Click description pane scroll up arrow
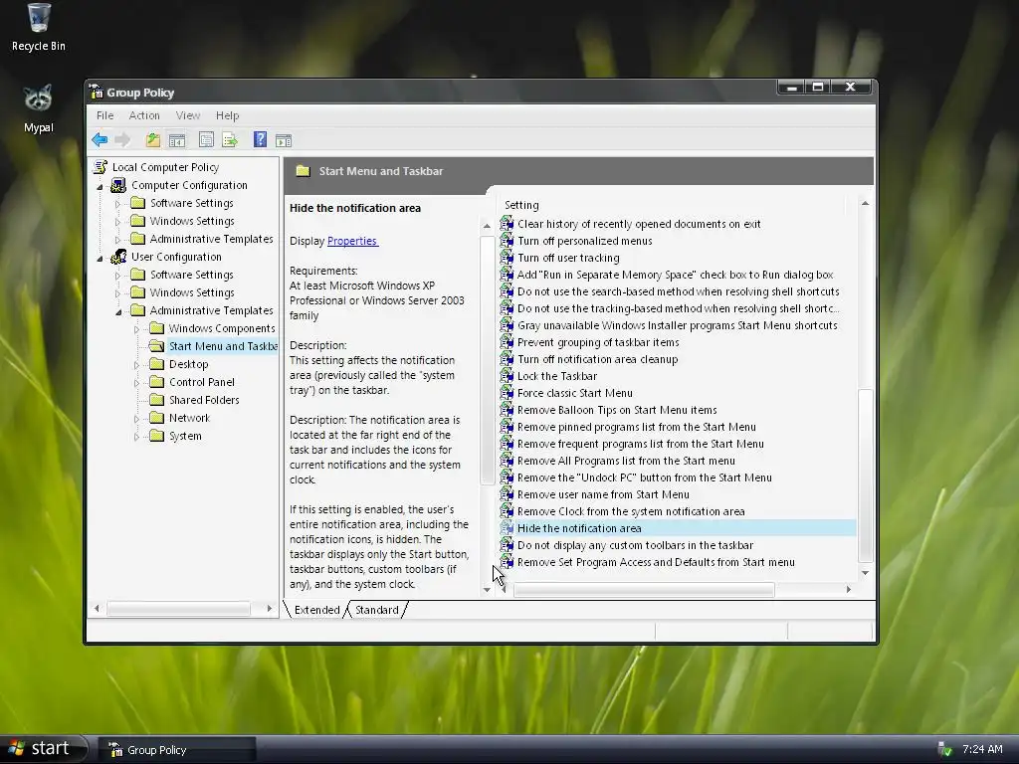Viewport: 1019px width, 764px height. point(487,226)
